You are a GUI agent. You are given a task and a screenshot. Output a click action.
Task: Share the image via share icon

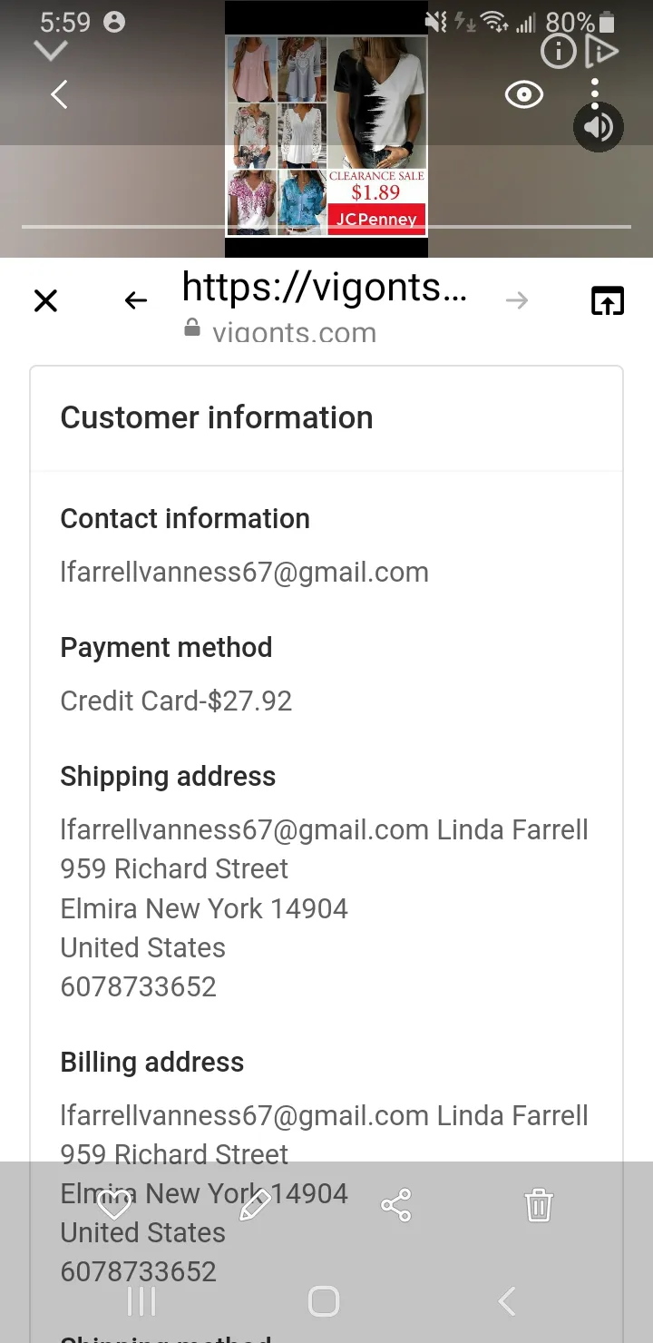click(x=396, y=1205)
